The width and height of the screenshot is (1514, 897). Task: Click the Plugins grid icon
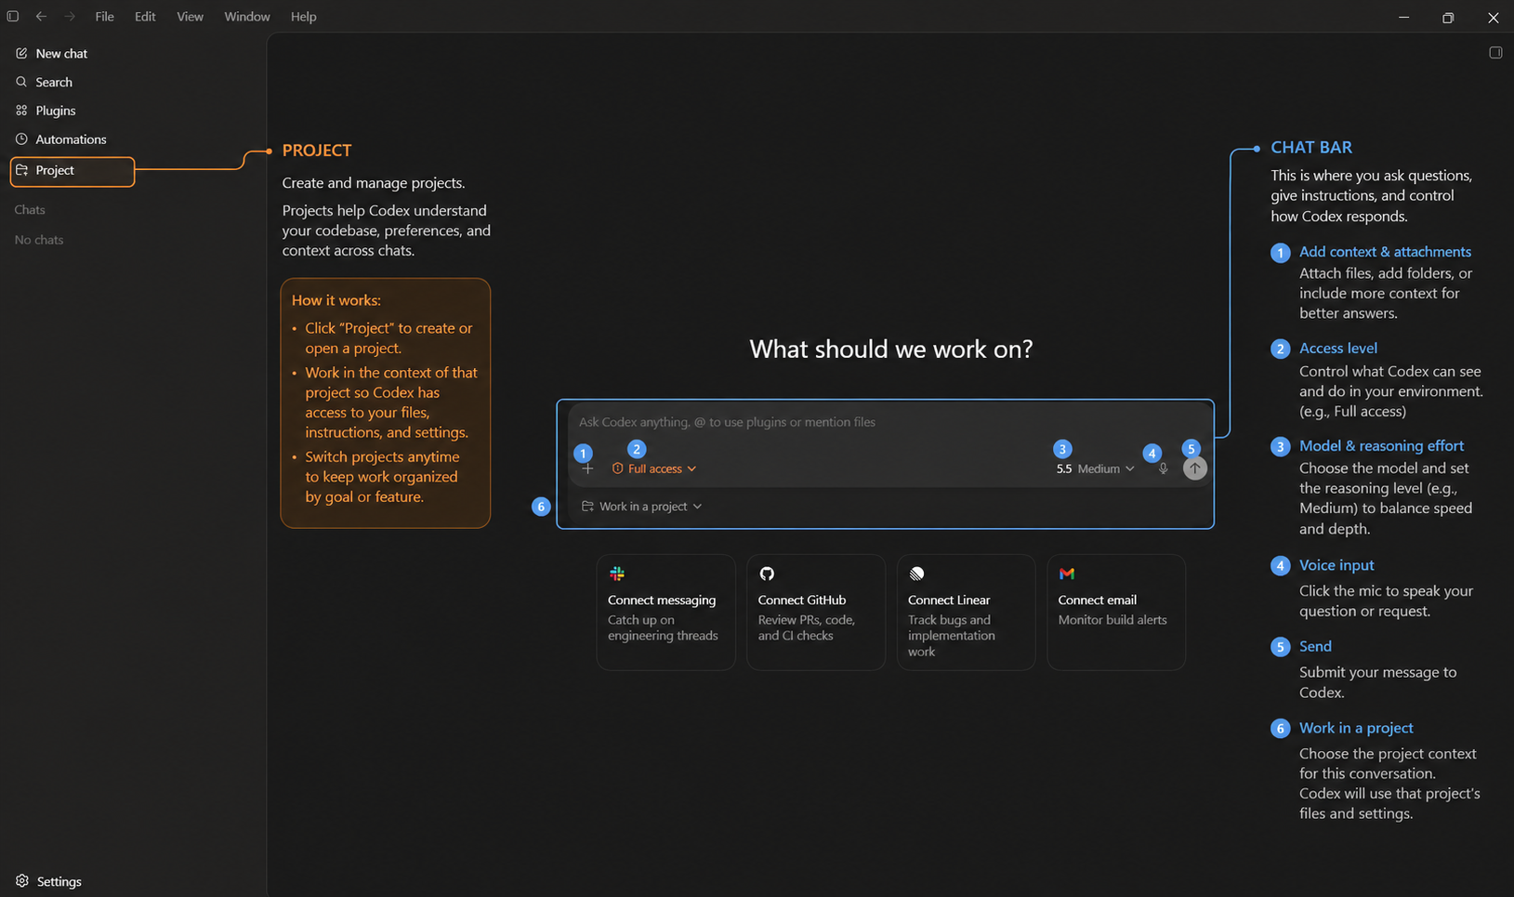tap(21, 111)
